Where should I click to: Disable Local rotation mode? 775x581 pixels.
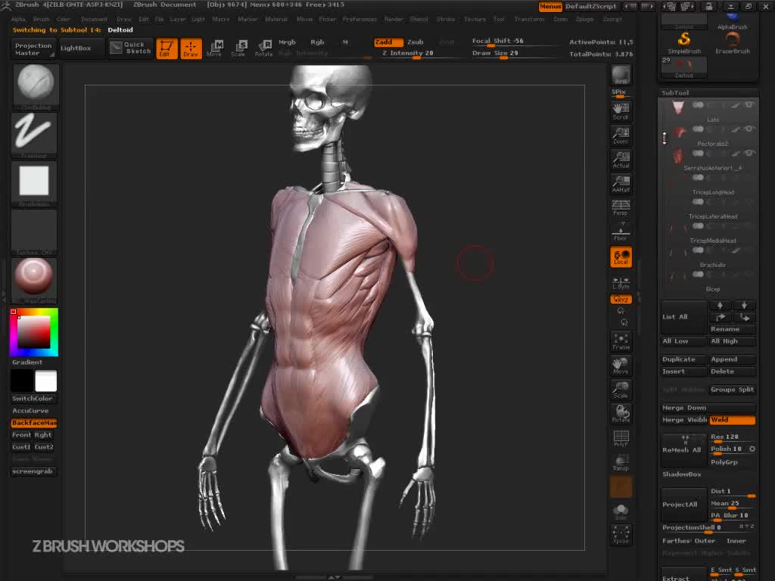coord(621,257)
